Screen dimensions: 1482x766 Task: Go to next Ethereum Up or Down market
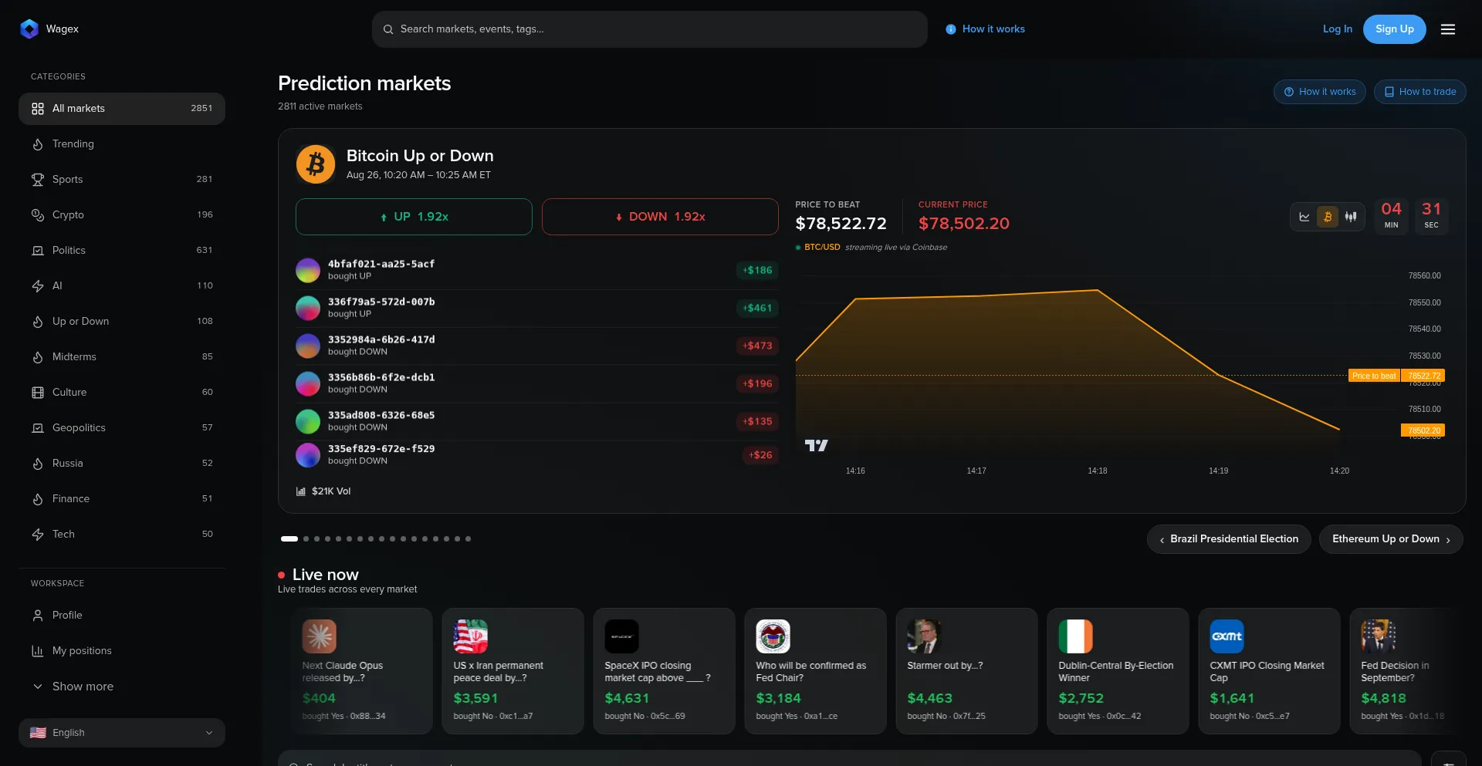(1391, 539)
